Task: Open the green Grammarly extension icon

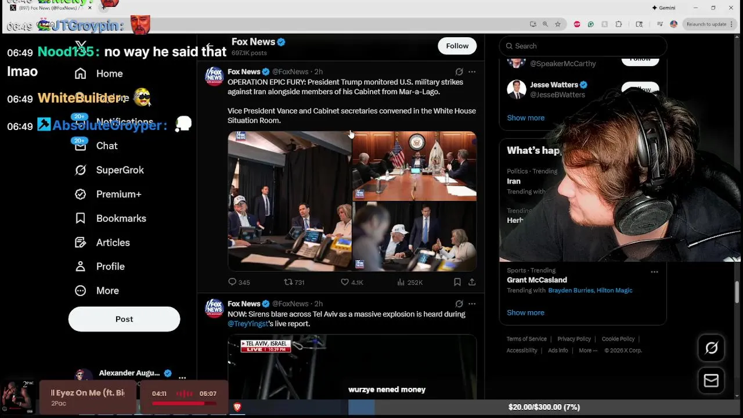Action: click(591, 24)
